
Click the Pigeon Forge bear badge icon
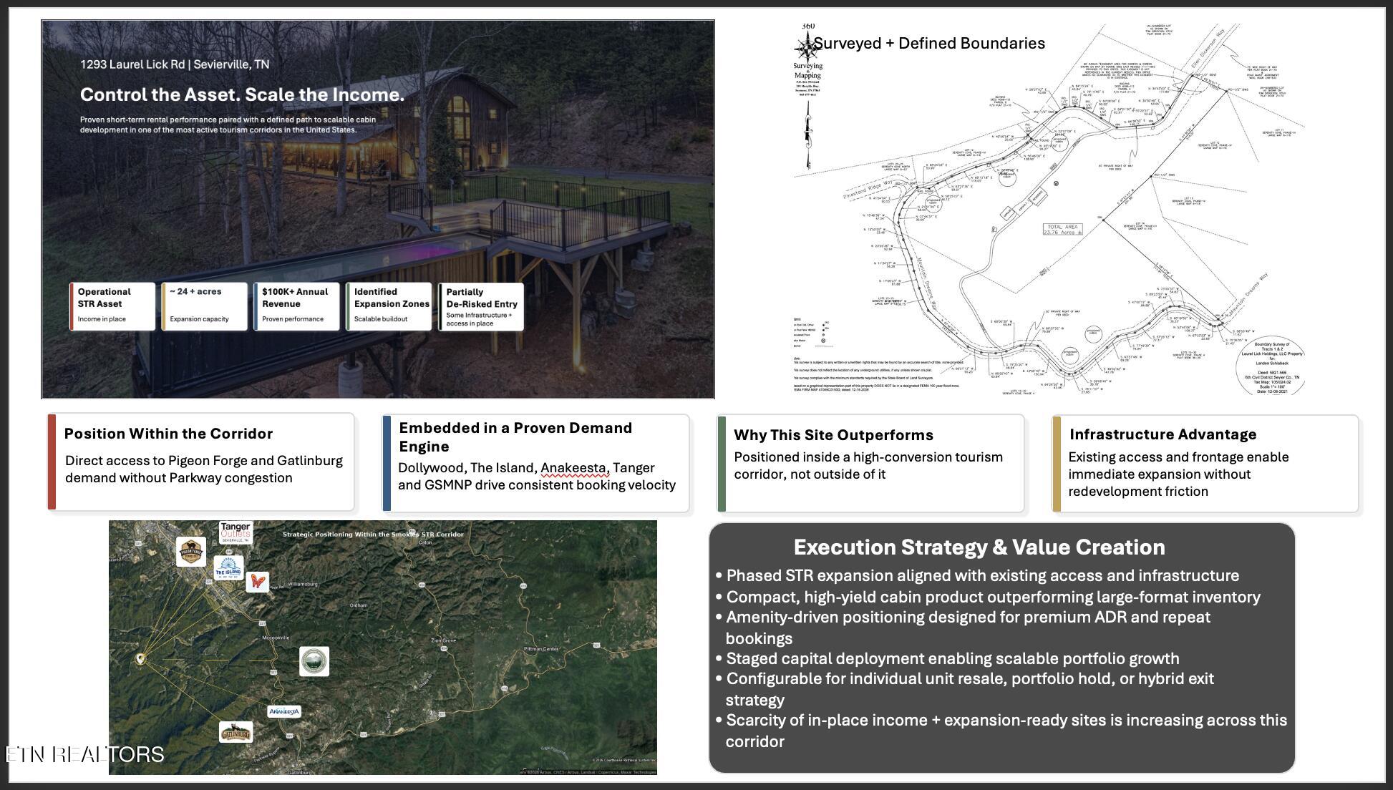[191, 552]
